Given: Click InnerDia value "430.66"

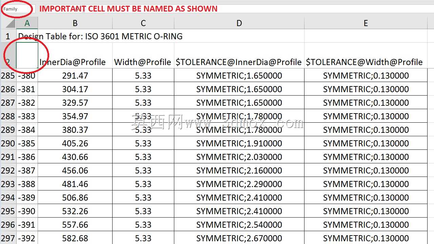Looking at the screenshot, I should (x=75, y=157).
